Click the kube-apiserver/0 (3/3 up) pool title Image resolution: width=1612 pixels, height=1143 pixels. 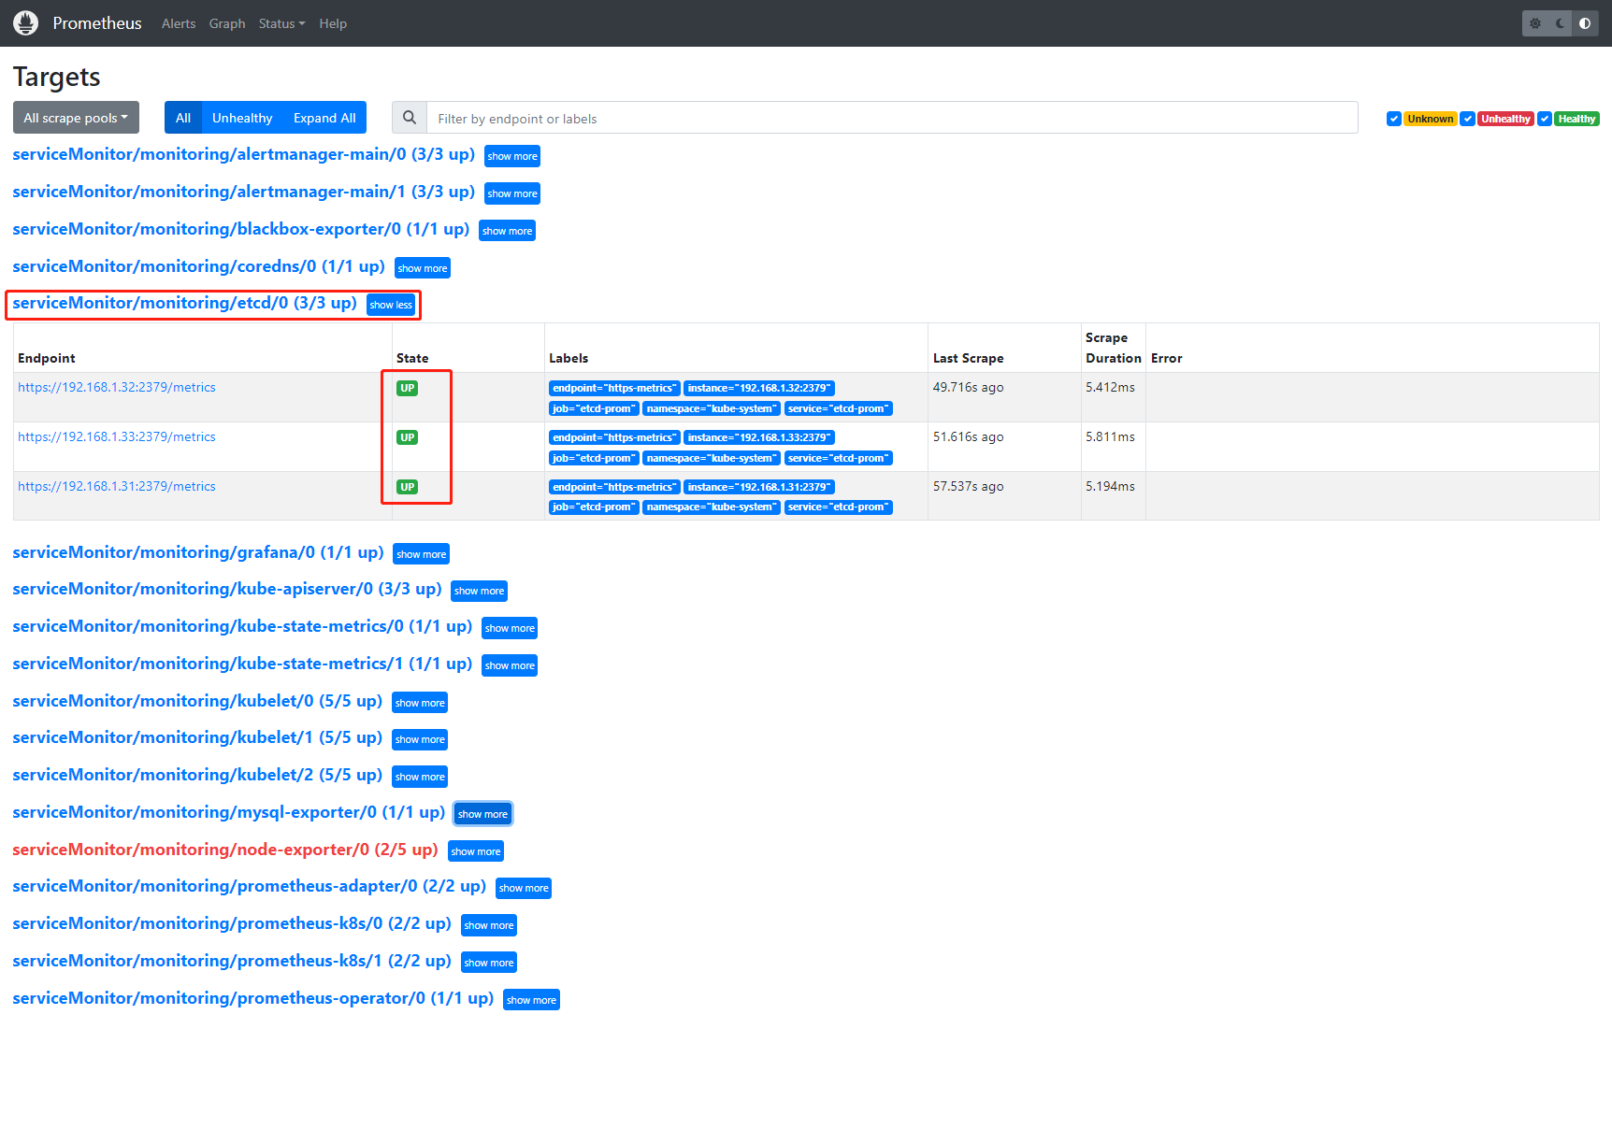click(x=227, y=589)
